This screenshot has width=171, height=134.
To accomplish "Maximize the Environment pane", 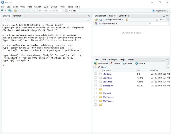I will pyautogui.click(x=167, y=16).
